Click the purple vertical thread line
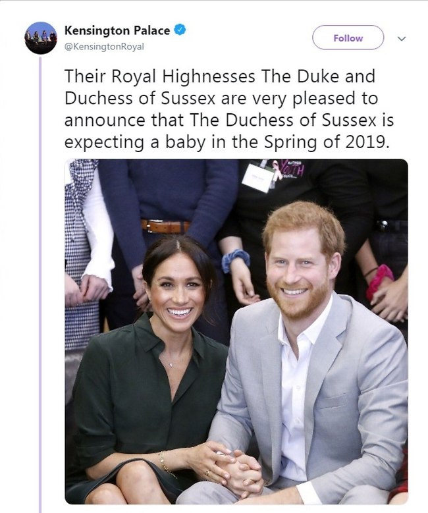Screen dimensions: 428x513 point(41,284)
